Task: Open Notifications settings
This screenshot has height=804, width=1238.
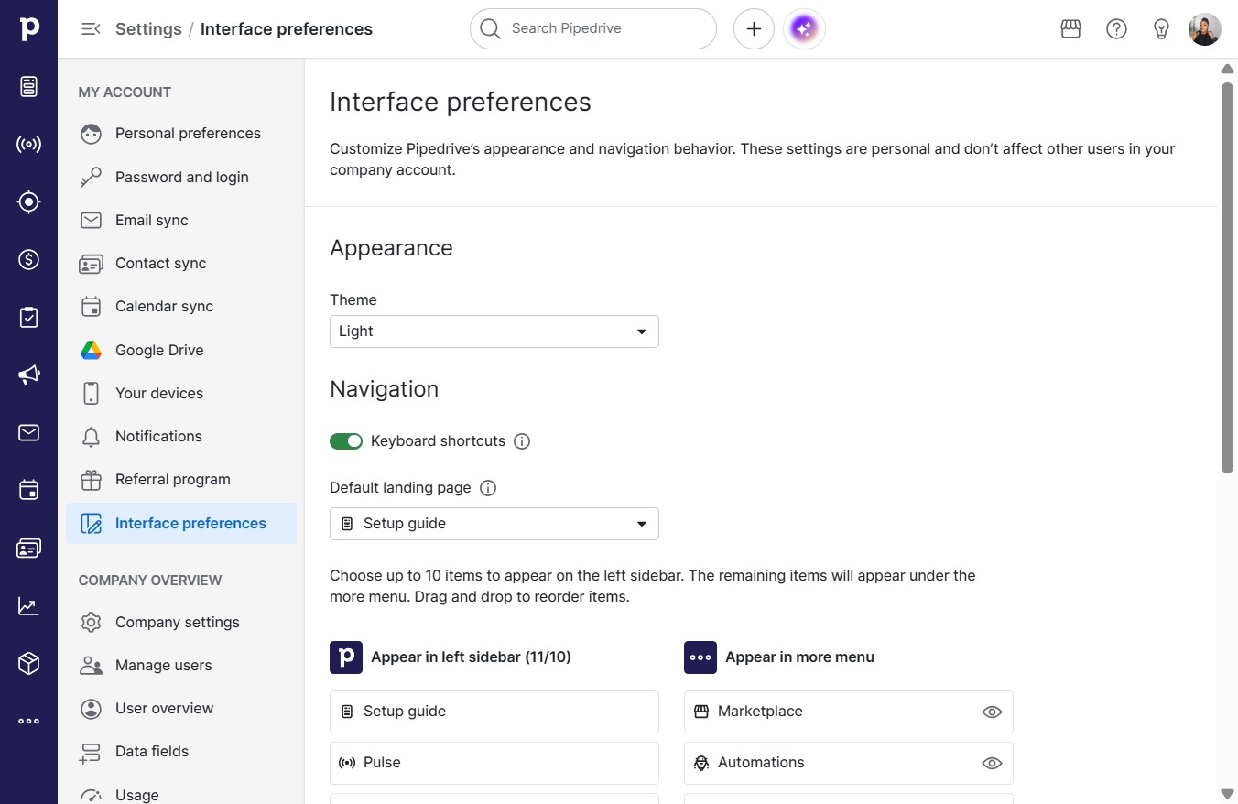Action: [181, 437]
